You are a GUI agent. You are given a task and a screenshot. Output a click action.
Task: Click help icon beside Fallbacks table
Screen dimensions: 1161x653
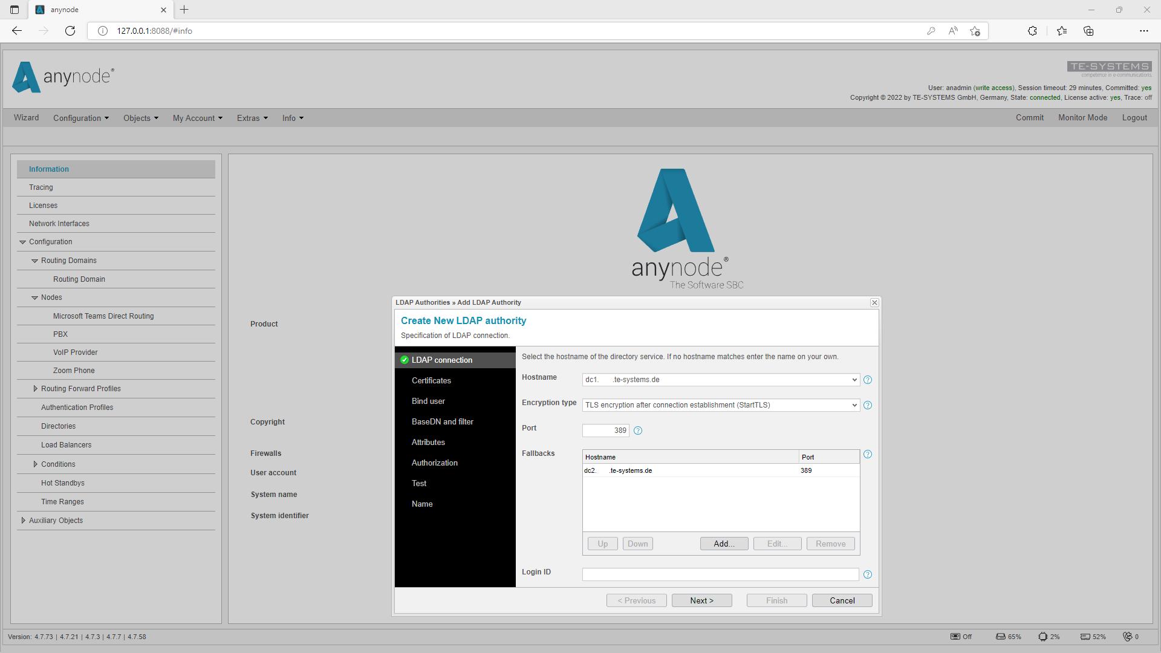pos(868,454)
